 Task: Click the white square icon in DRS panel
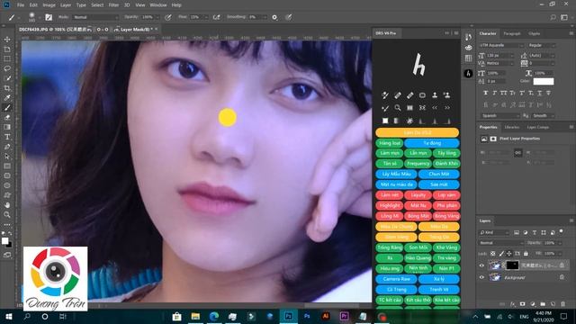[385, 121]
